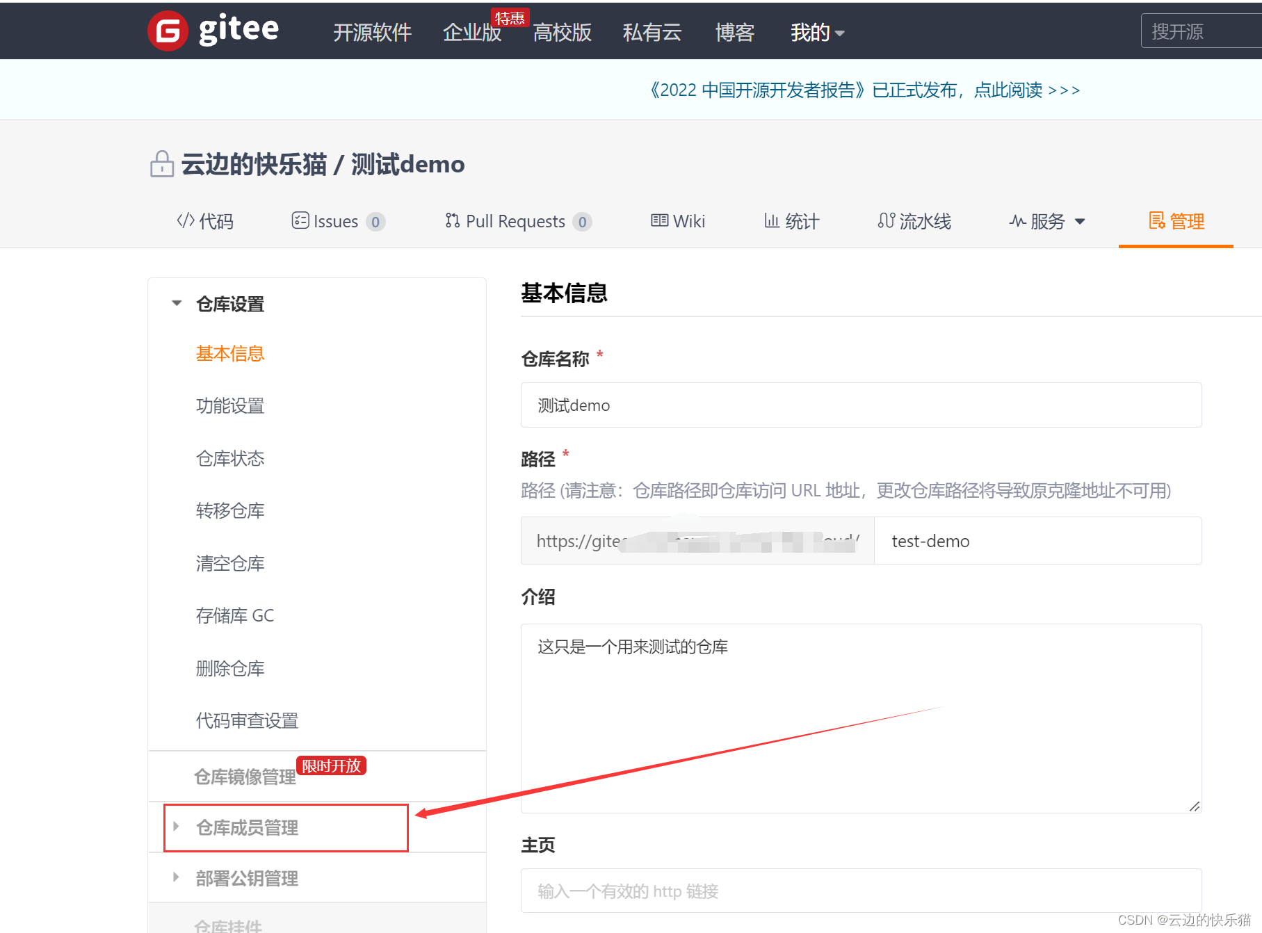Click the Issues list icon
The width and height of the screenshot is (1262, 933).
click(x=300, y=220)
